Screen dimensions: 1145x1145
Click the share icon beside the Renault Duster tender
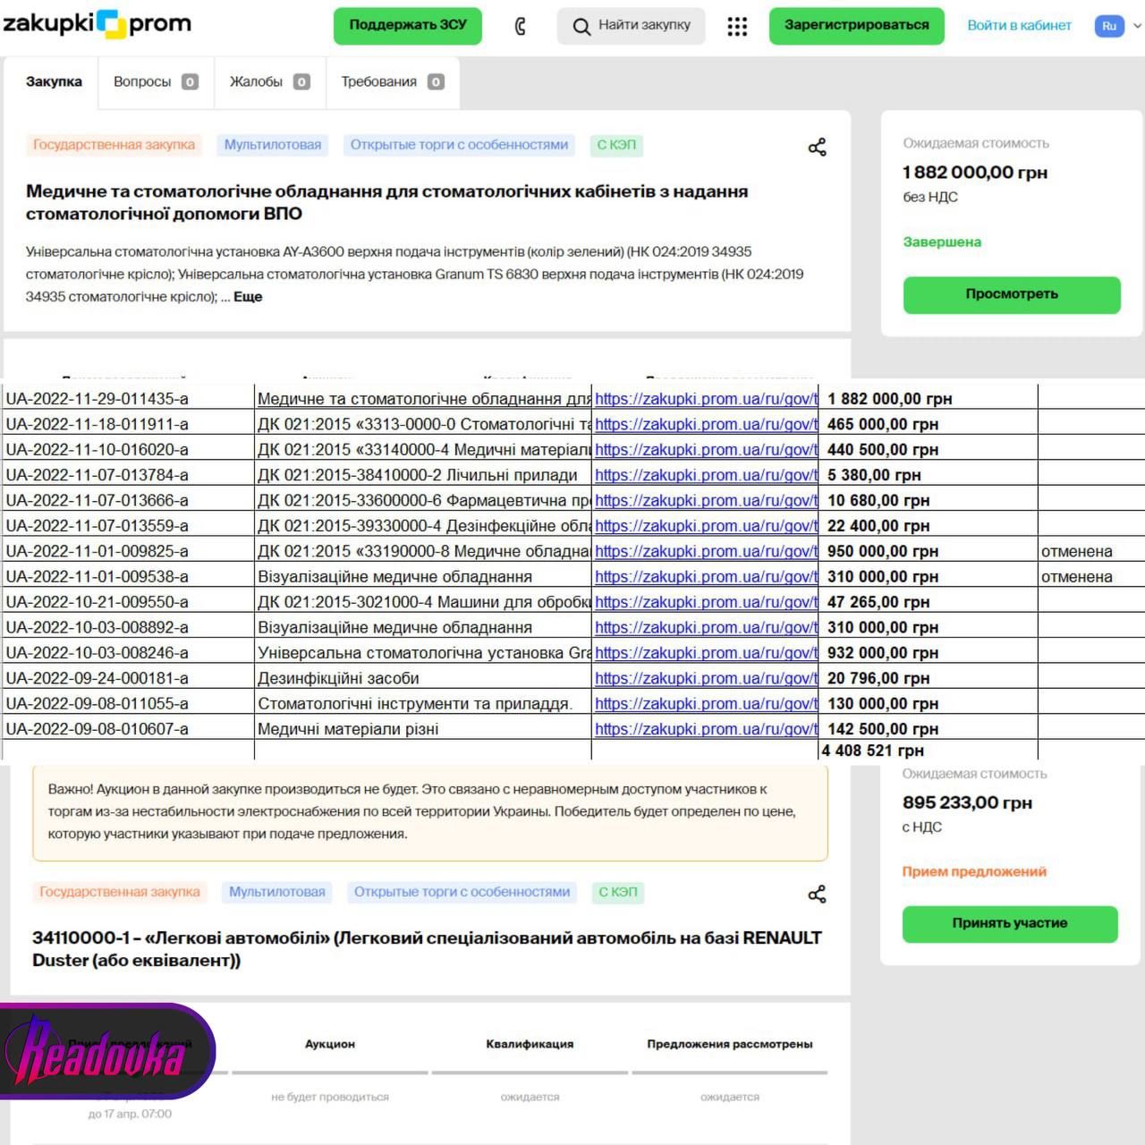tap(817, 895)
